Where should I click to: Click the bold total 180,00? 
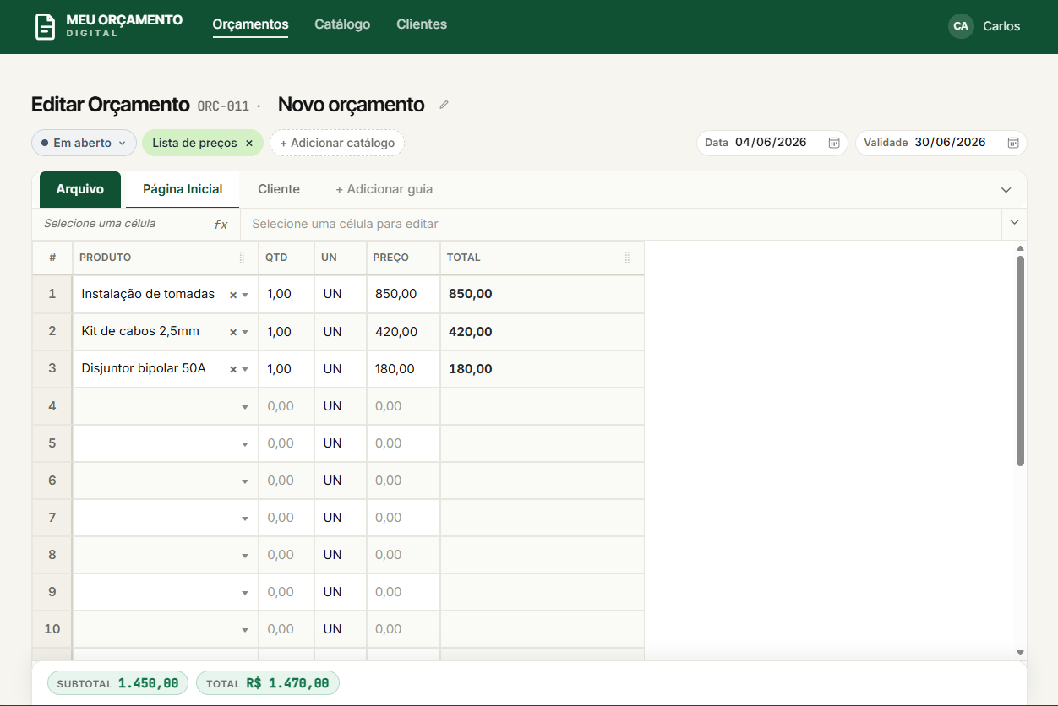click(x=471, y=368)
